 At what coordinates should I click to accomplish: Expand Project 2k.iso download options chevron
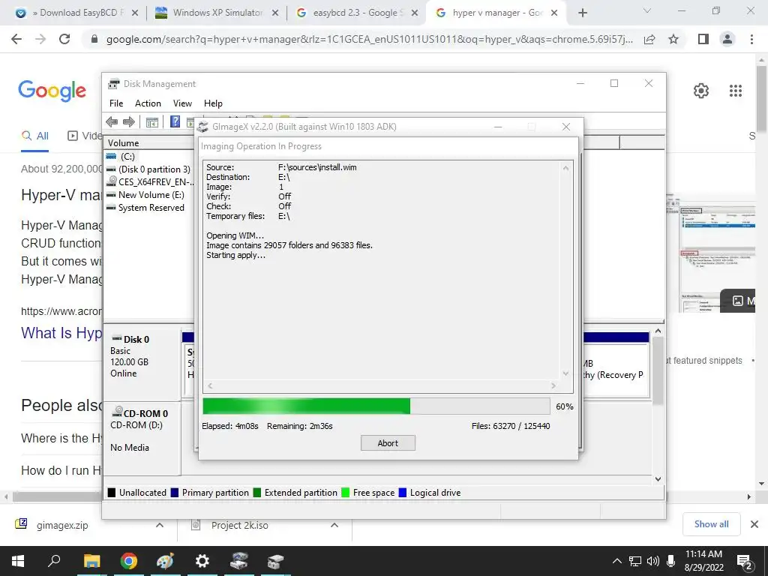pos(334,525)
